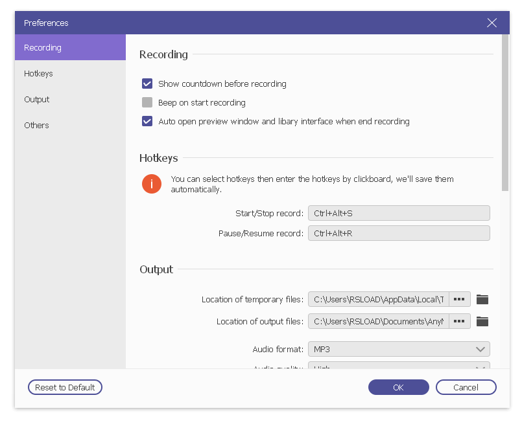The width and height of the screenshot is (522, 426).
Task: Open the Audio quality dropdown
Action: coord(399,366)
